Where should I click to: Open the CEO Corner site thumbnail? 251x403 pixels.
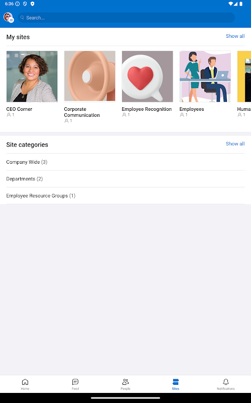[32, 77]
